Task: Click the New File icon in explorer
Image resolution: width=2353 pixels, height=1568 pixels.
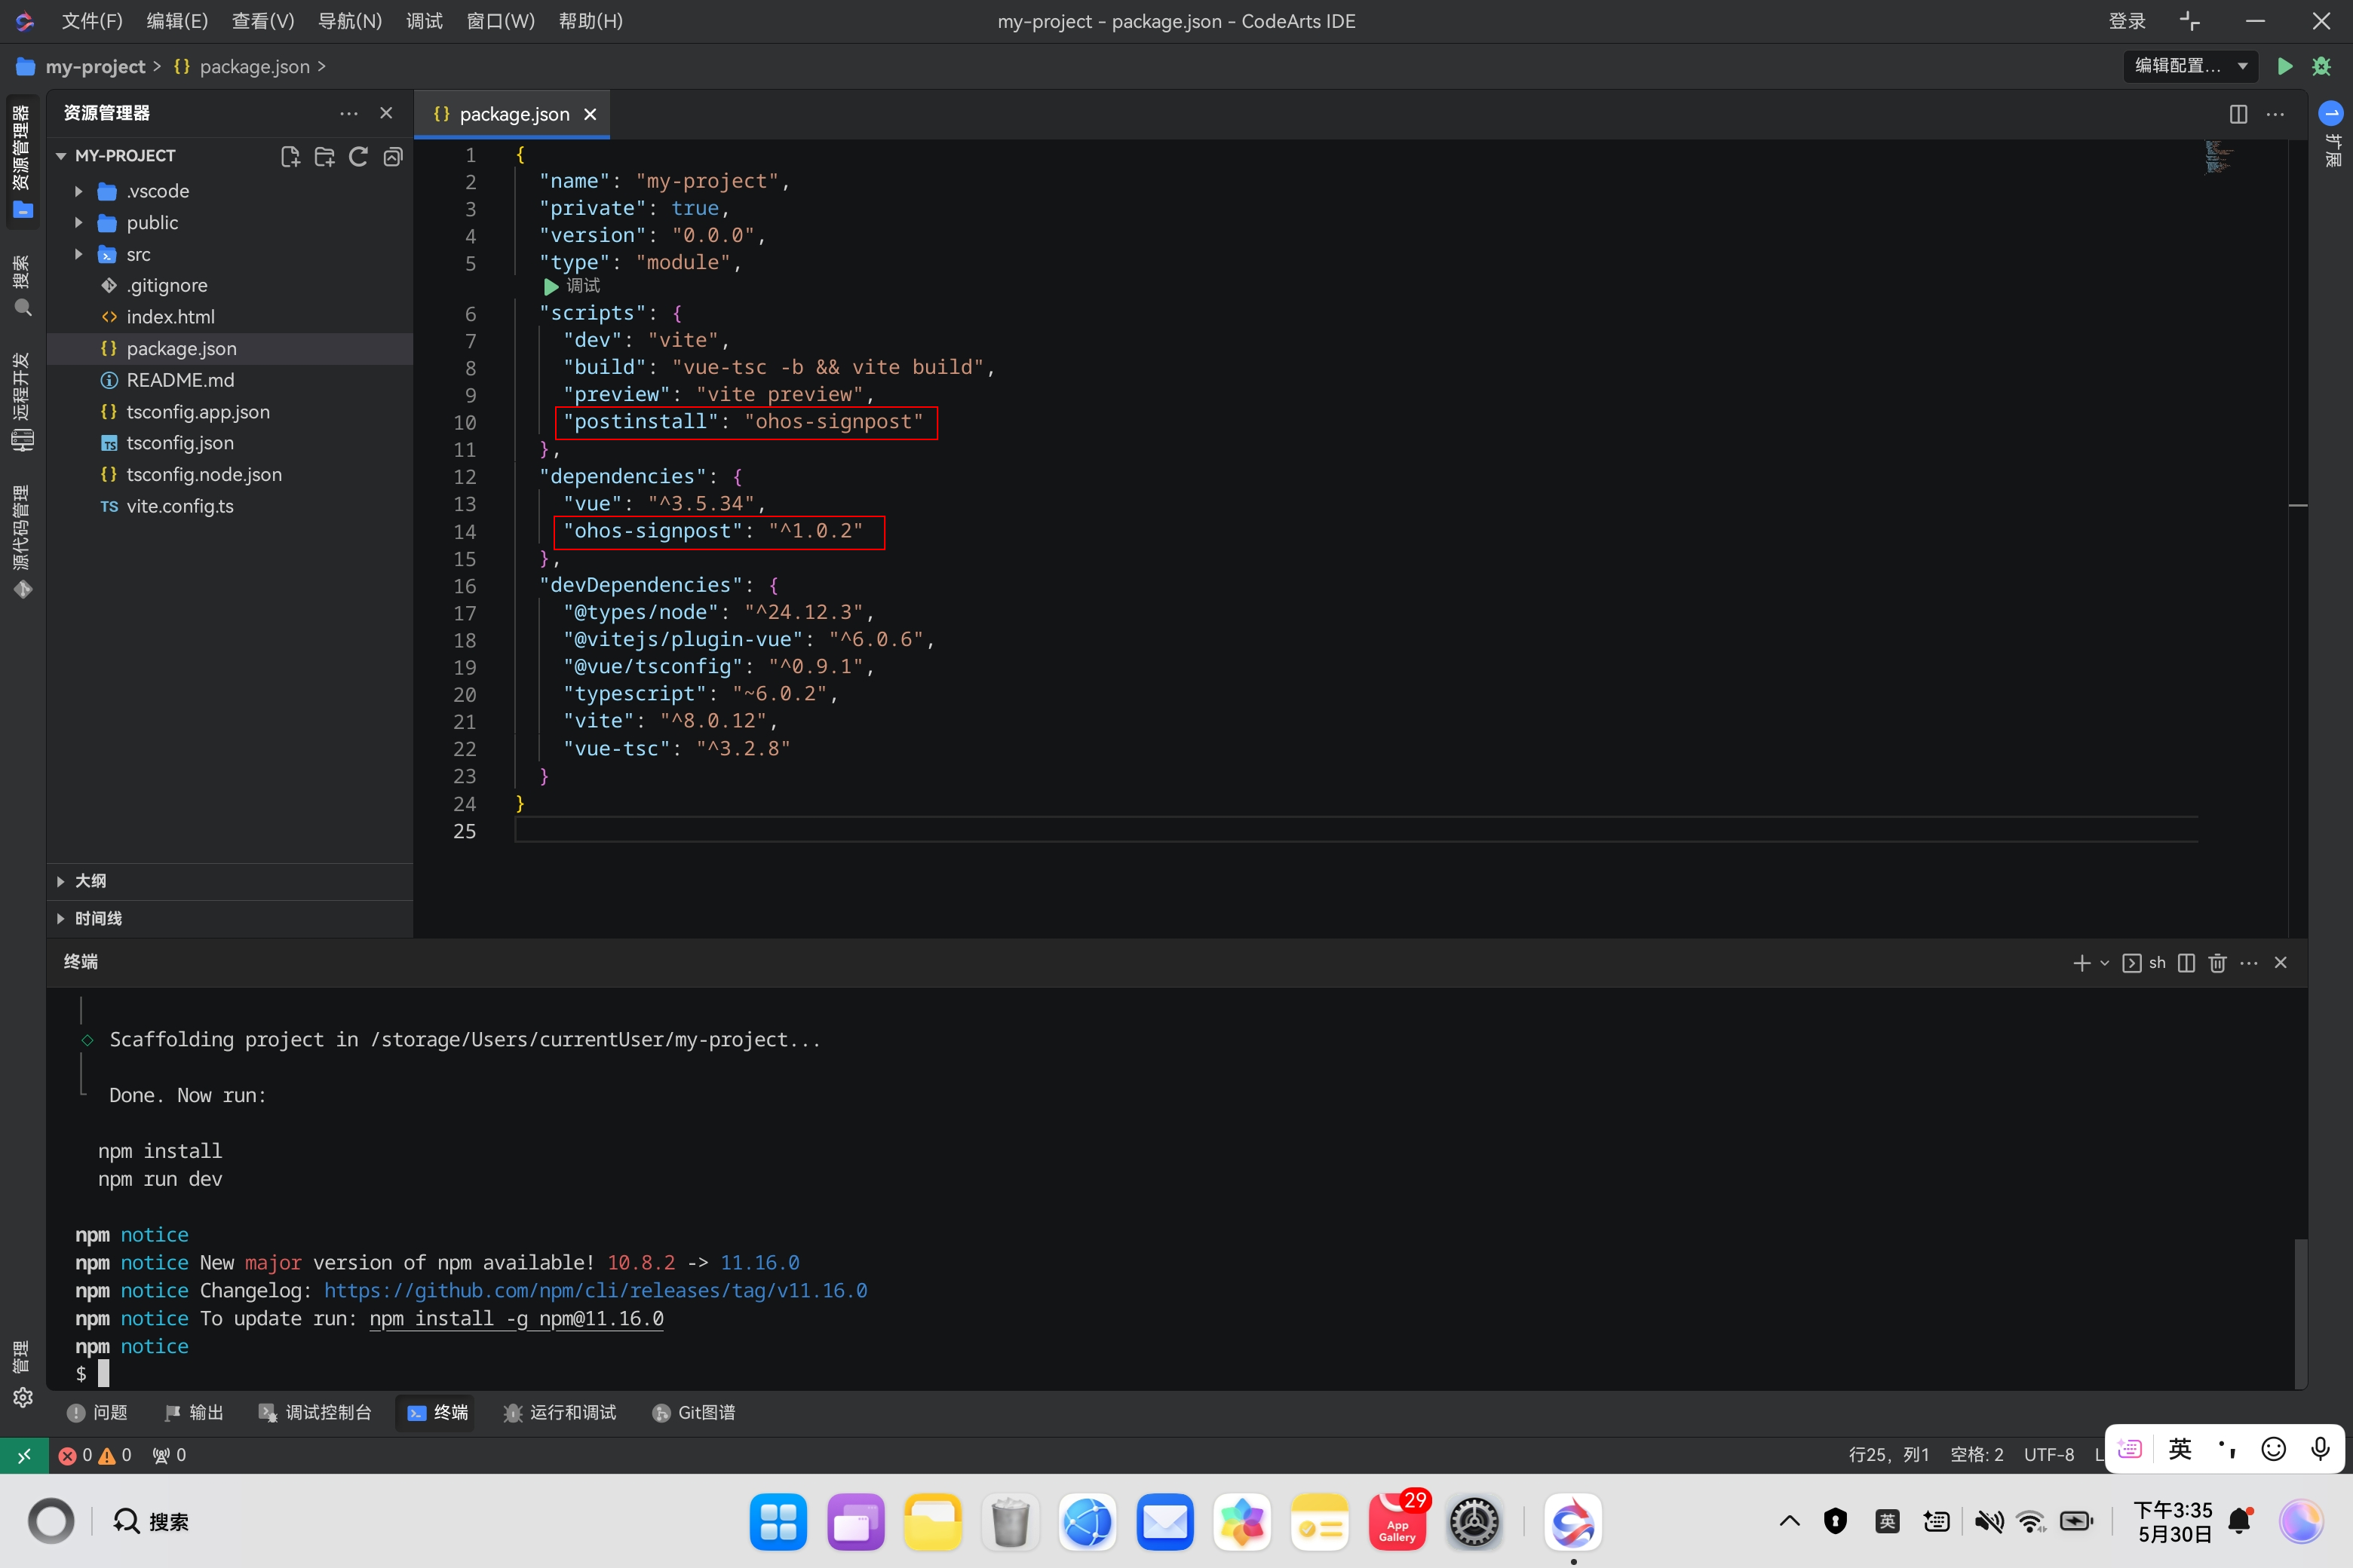Action: (x=290, y=156)
